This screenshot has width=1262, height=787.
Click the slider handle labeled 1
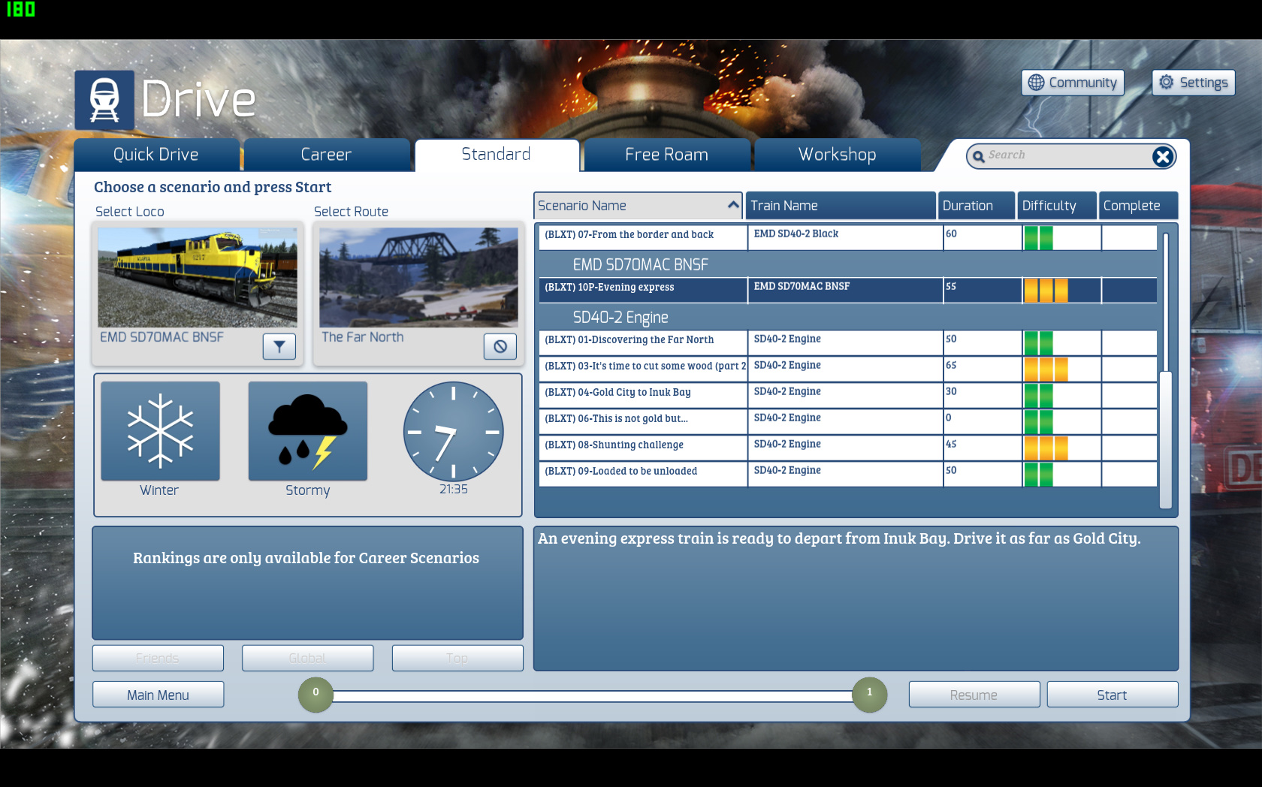(869, 695)
